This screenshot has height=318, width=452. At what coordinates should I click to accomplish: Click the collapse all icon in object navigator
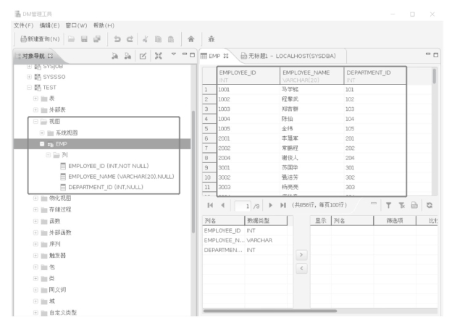coord(158,56)
